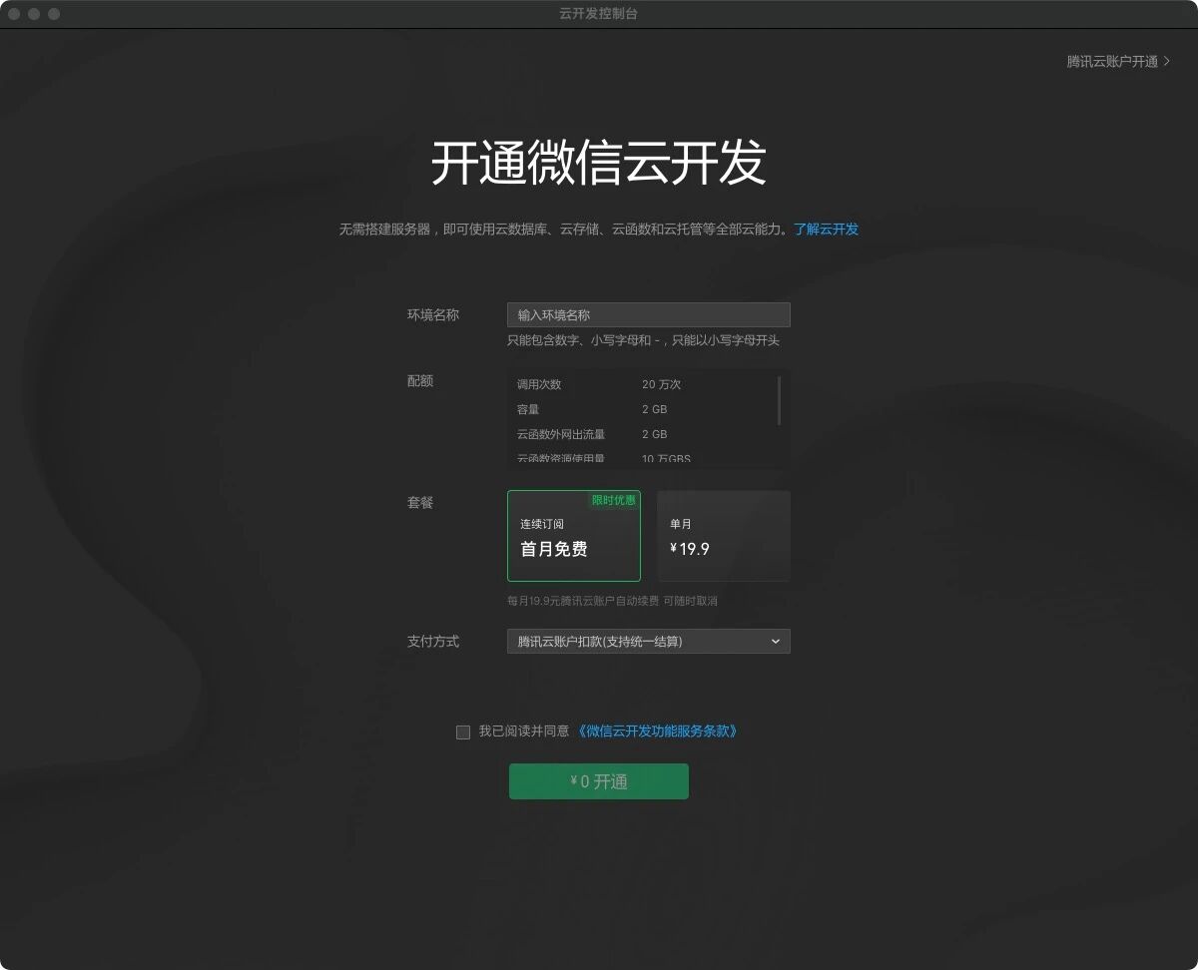Click the 配额 list scrollbar
This screenshot has height=970, width=1198.
(779, 400)
